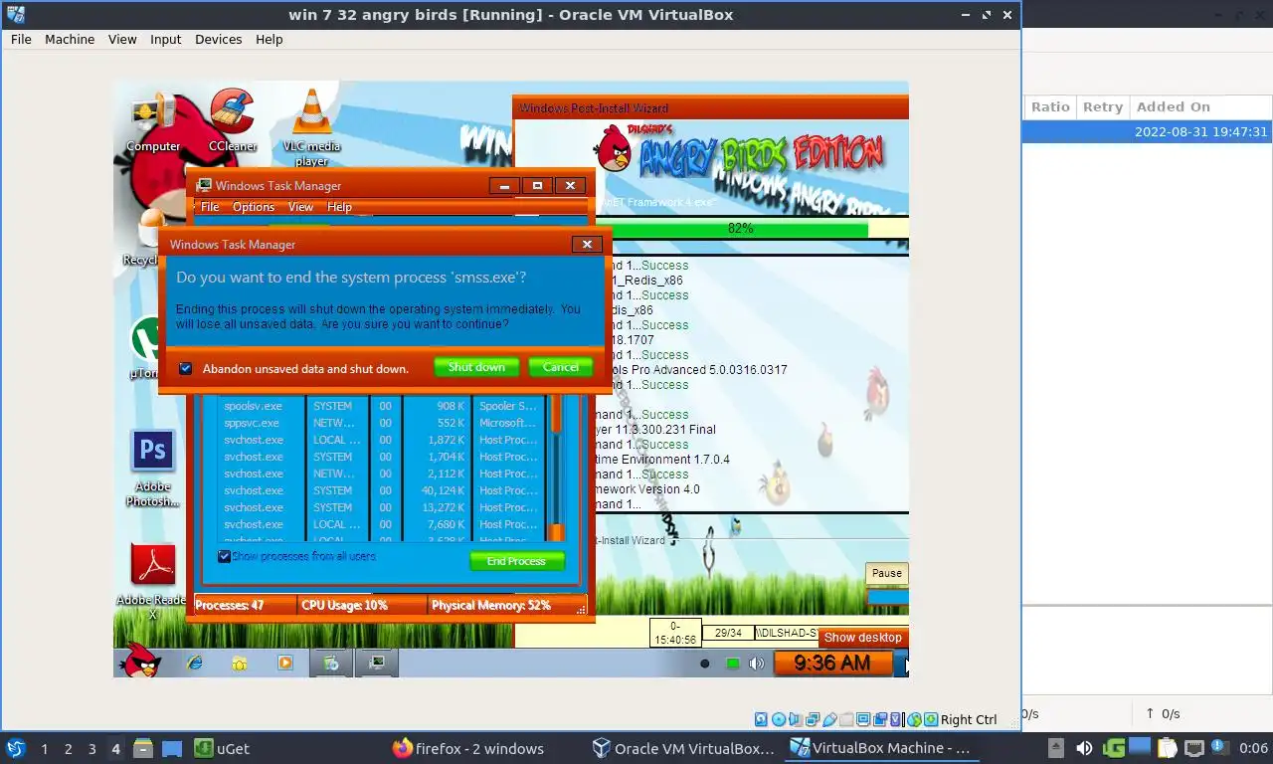Image resolution: width=1273 pixels, height=764 pixels.
Task: Select firefox - 2 windows taskbar entry
Action: [x=468, y=748]
